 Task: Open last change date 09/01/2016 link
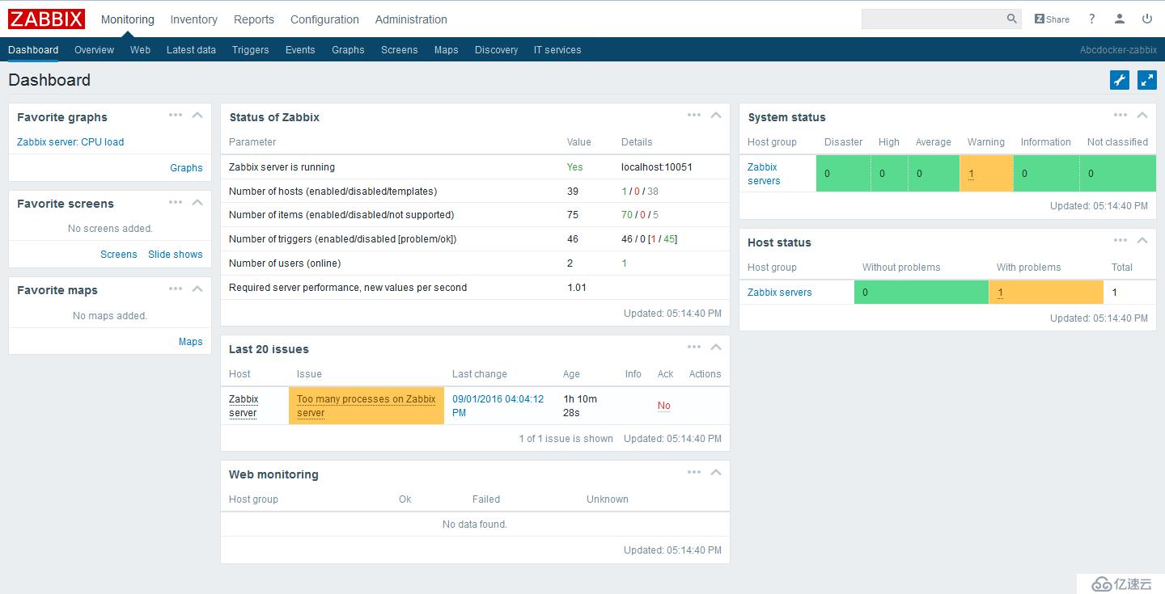click(498, 406)
